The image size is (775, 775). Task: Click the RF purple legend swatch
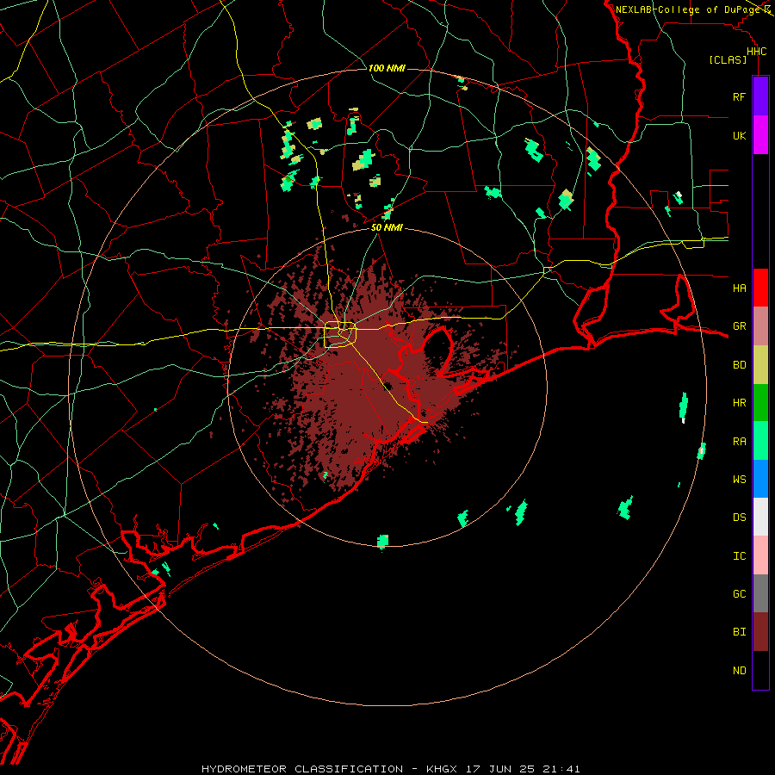pos(760,96)
